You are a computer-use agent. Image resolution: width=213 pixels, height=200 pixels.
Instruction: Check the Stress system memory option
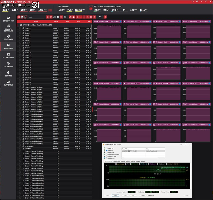point(107,154)
